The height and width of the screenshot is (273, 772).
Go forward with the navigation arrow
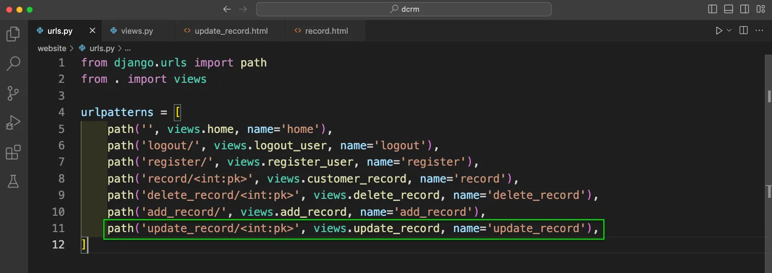(x=243, y=9)
